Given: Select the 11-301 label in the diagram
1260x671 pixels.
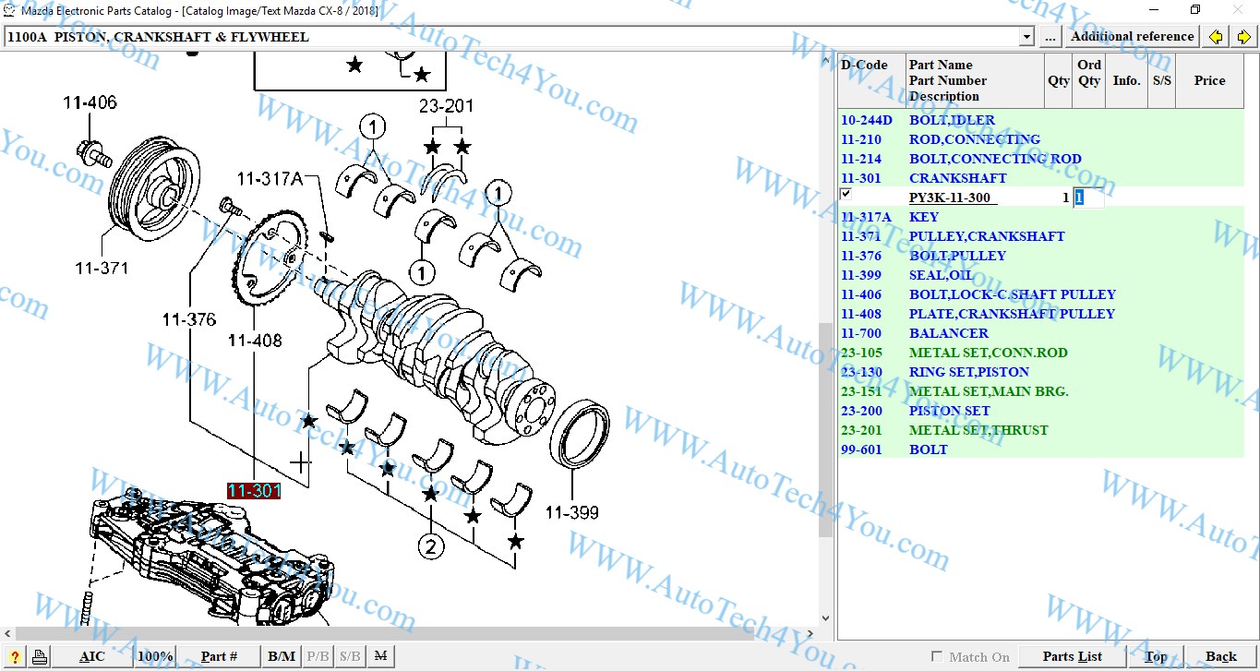Looking at the screenshot, I should (254, 491).
